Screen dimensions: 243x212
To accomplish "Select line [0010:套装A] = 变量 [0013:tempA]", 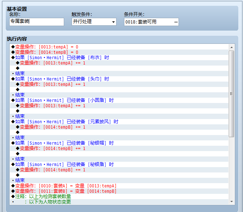I will [119, 186].
